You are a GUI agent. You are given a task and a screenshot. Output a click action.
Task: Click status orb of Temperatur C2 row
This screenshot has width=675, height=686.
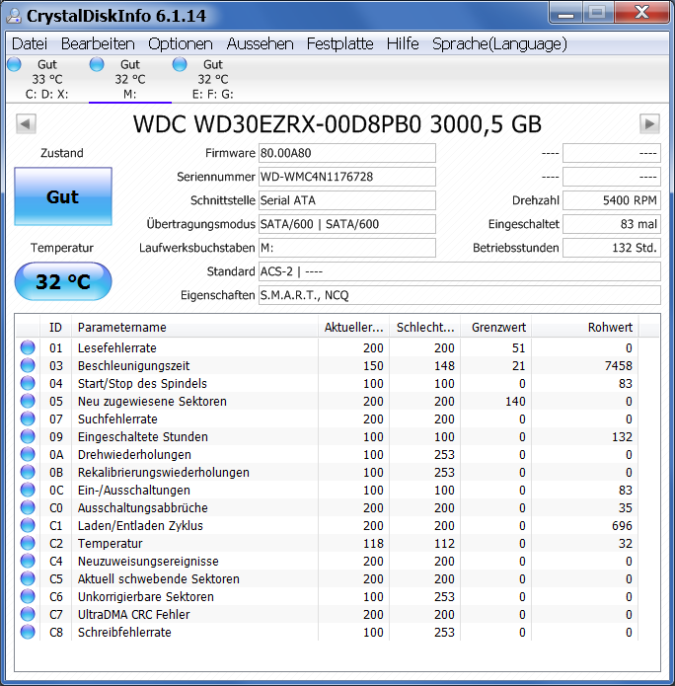pyautogui.click(x=28, y=544)
